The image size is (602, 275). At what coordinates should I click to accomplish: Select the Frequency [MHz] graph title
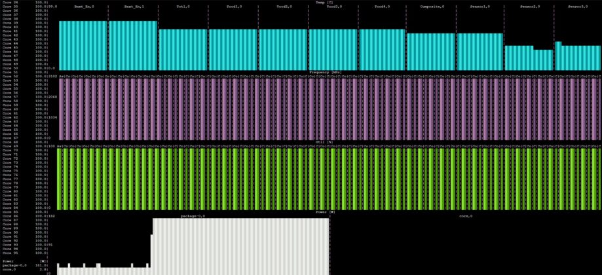coord(324,71)
